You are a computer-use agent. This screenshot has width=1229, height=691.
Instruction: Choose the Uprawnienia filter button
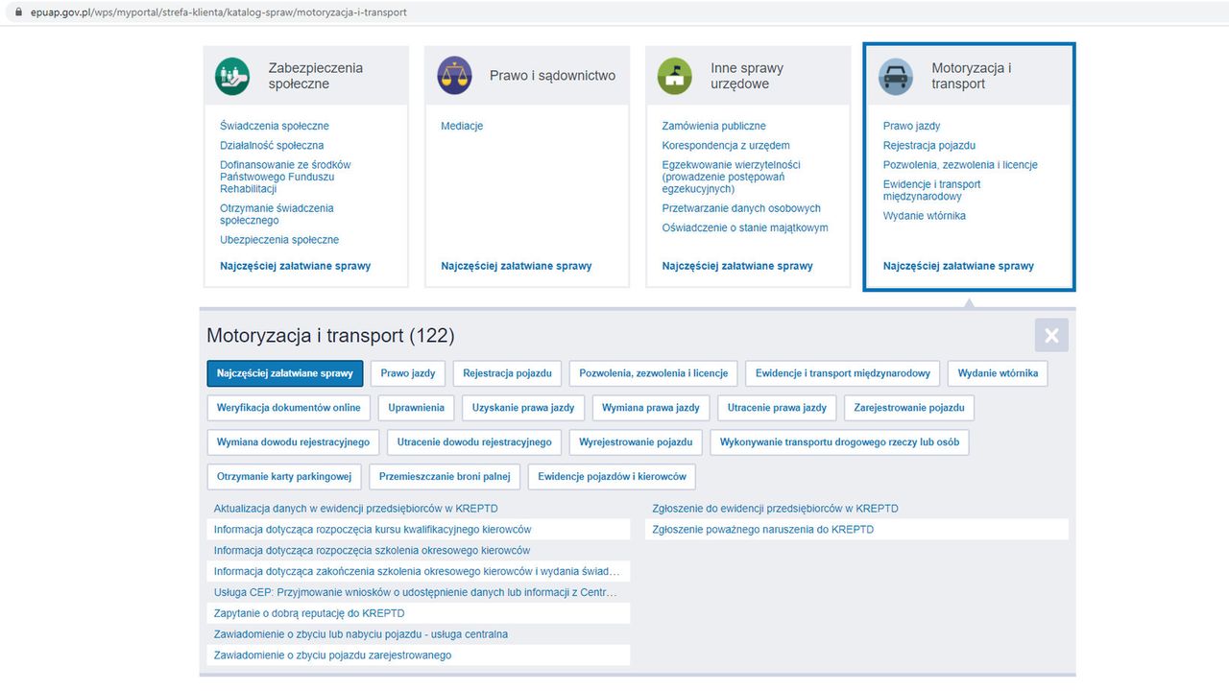click(417, 408)
